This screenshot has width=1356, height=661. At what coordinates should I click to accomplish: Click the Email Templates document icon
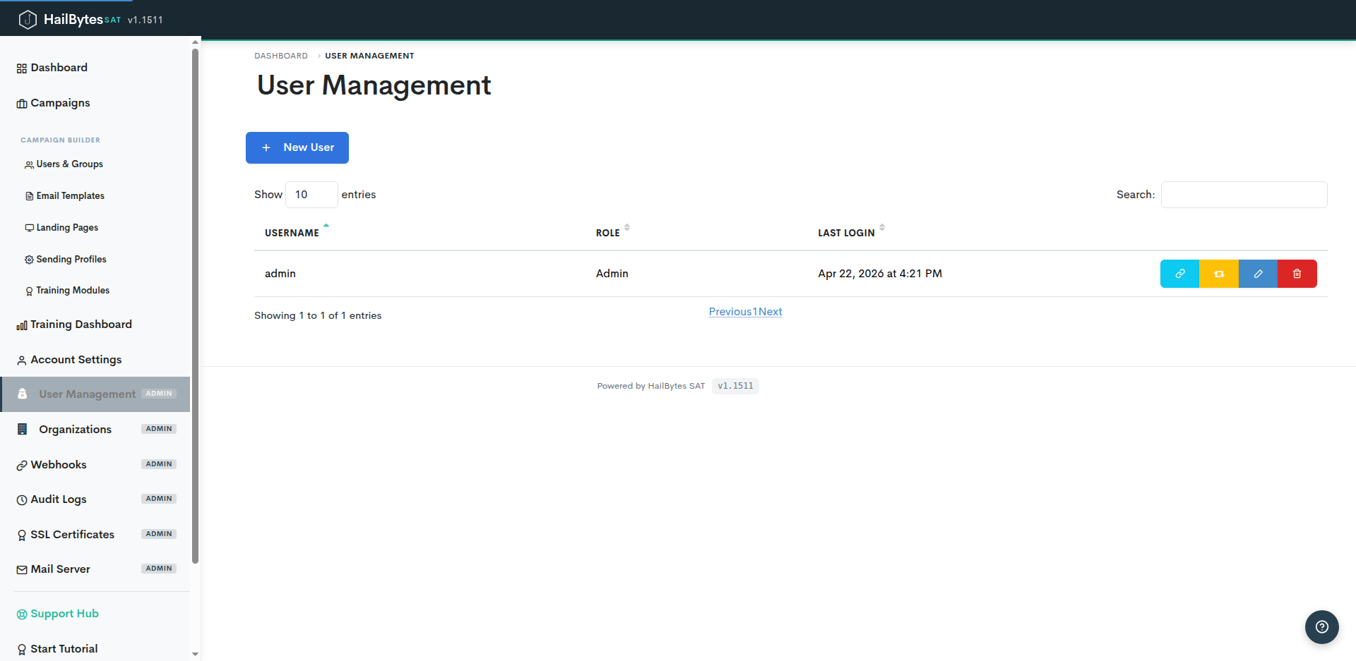click(29, 196)
